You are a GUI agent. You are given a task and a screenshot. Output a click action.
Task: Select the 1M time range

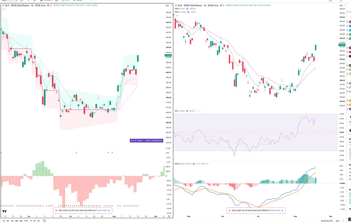[x=12, y=221]
